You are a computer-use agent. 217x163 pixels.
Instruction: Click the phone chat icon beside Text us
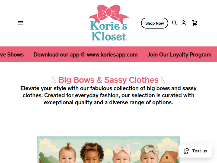pos(186,151)
